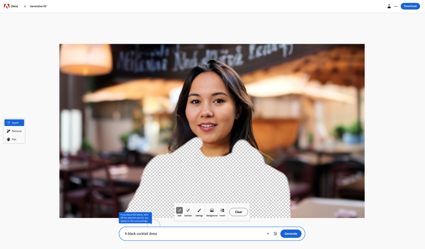Select the Insert tool
Screen dimensions: 425x249
[14, 123]
